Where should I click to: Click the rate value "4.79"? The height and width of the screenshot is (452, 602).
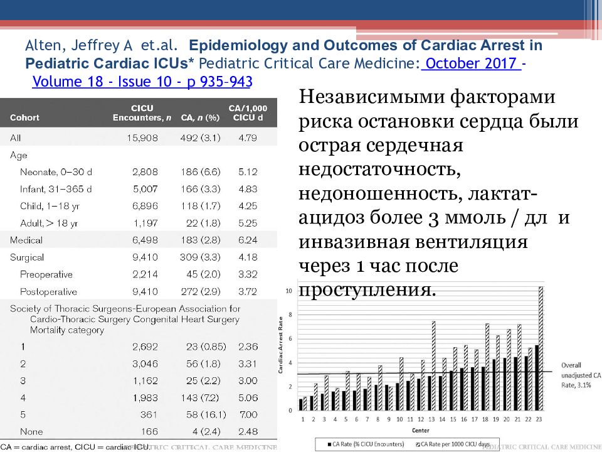click(x=248, y=138)
